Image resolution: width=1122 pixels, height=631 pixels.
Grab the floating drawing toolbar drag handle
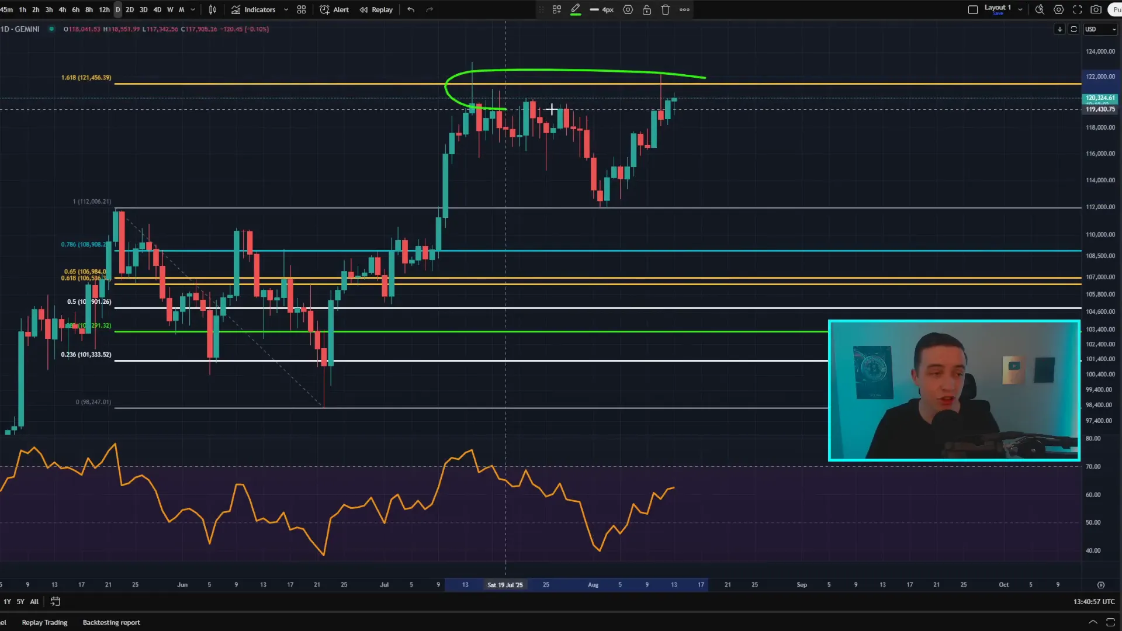(x=541, y=9)
